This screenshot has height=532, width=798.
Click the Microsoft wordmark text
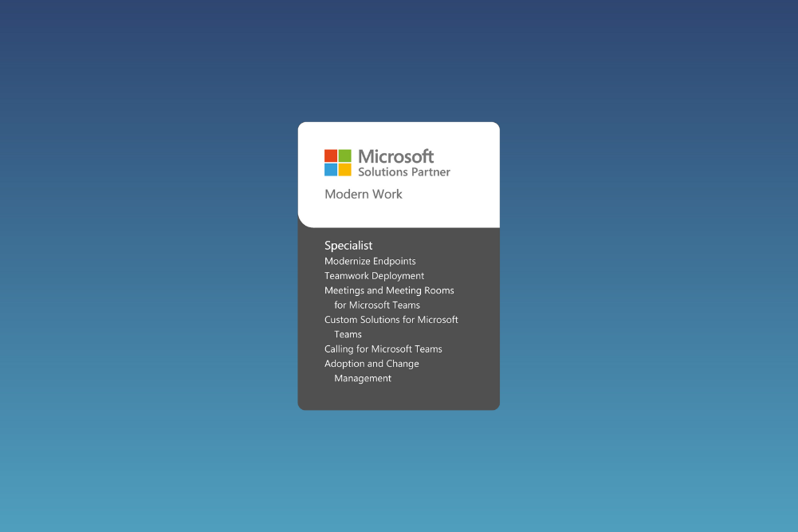coord(396,156)
